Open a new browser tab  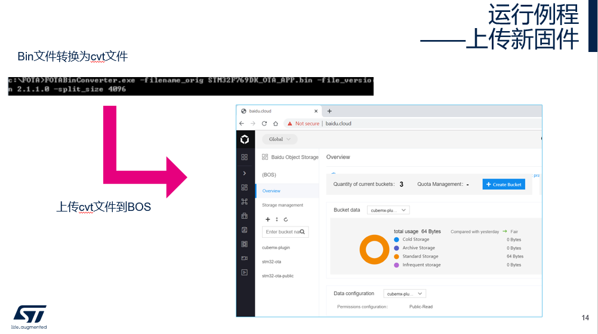(x=329, y=111)
